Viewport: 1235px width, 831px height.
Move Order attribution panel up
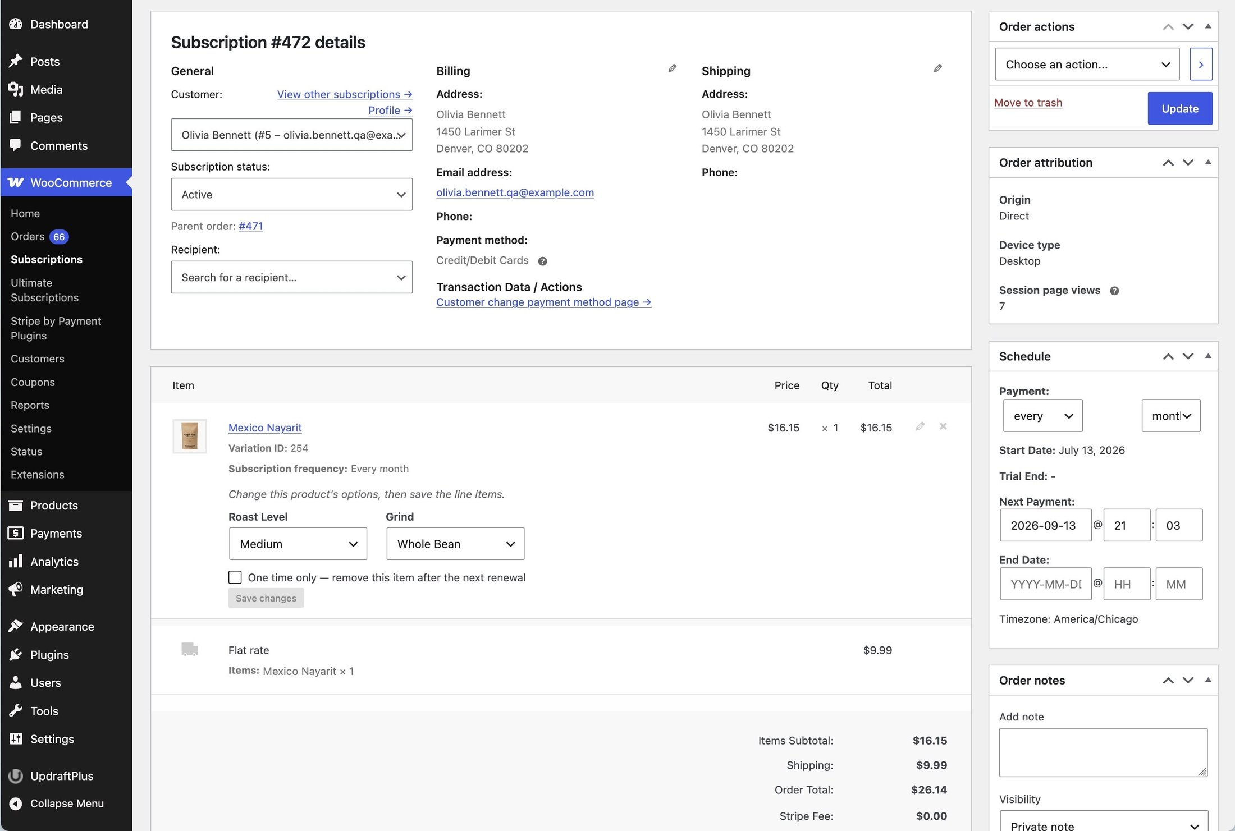point(1168,163)
